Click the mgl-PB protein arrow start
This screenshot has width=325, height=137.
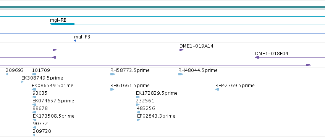tap(75, 41)
